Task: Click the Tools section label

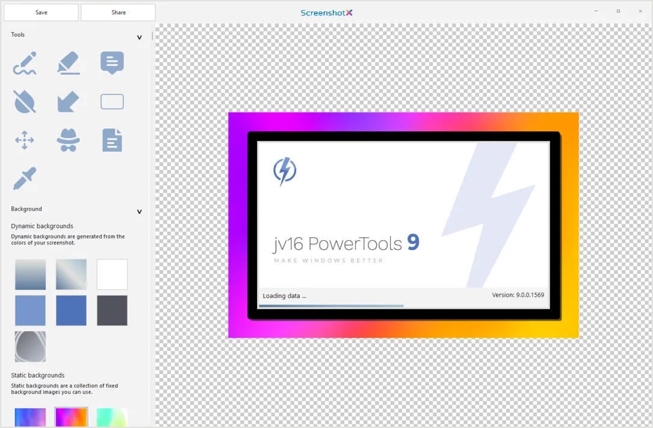Action: (18, 34)
